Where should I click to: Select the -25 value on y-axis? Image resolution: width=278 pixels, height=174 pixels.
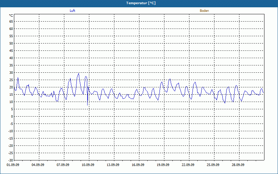coord(11,153)
